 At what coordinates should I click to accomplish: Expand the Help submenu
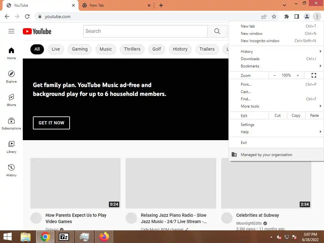(276, 132)
